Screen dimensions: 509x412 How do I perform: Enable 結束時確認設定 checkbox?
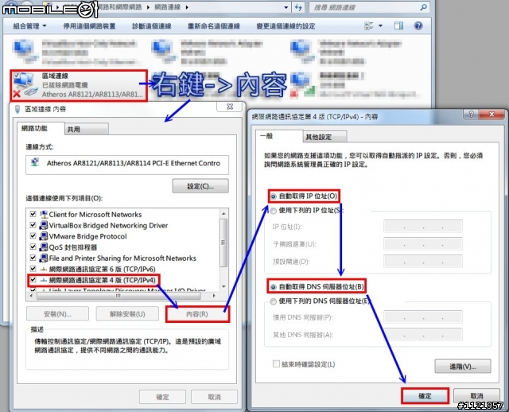276,364
